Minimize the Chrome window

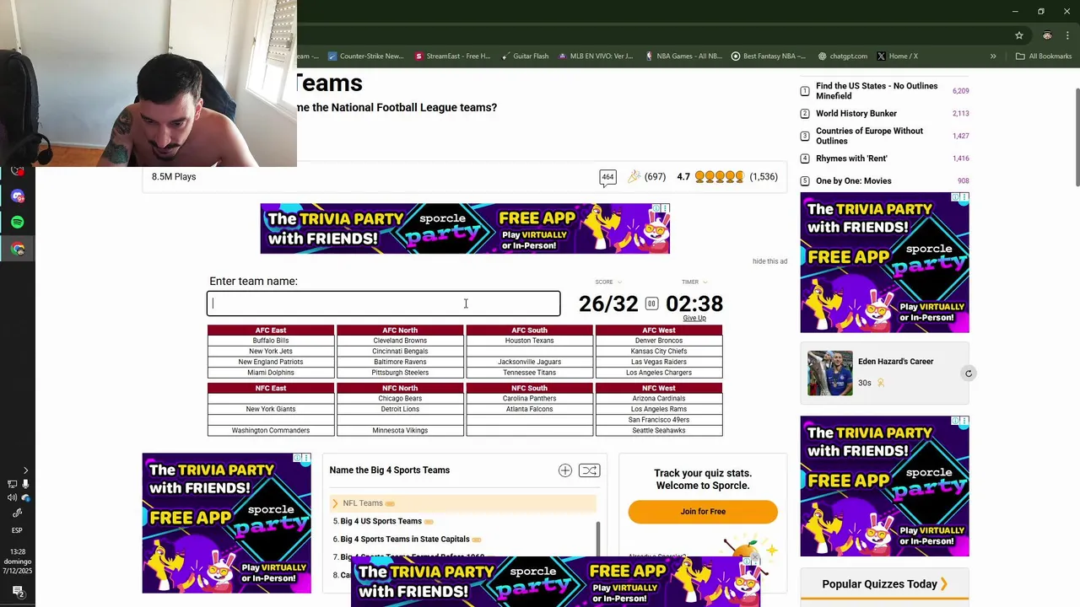coord(1015,11)
